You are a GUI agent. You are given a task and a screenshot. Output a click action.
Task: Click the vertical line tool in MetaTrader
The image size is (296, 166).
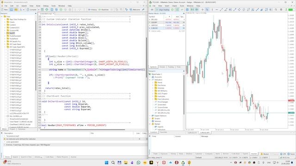point(212,10)
